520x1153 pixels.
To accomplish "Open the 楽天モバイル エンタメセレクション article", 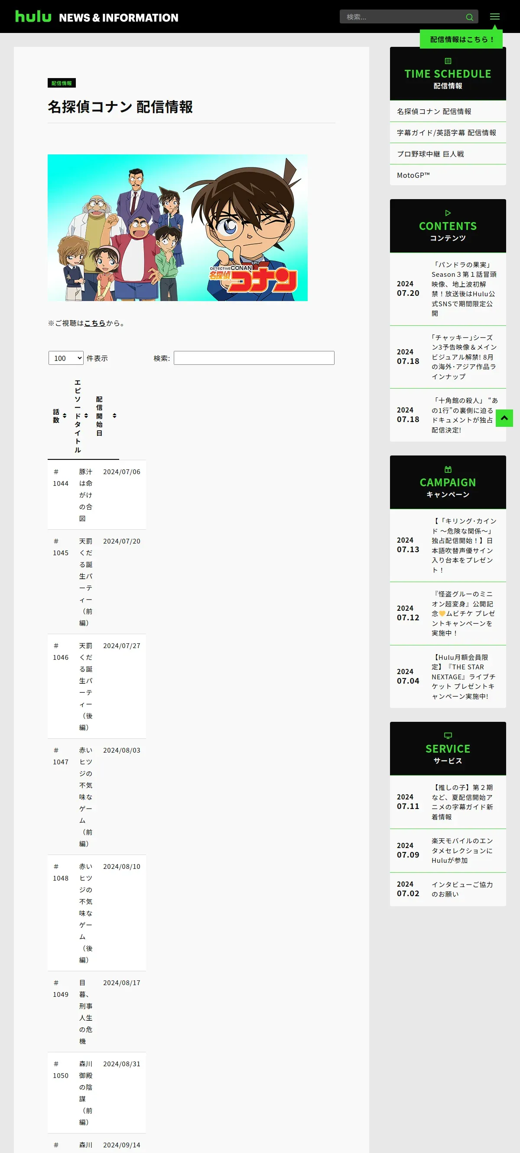I will (448, 850).
